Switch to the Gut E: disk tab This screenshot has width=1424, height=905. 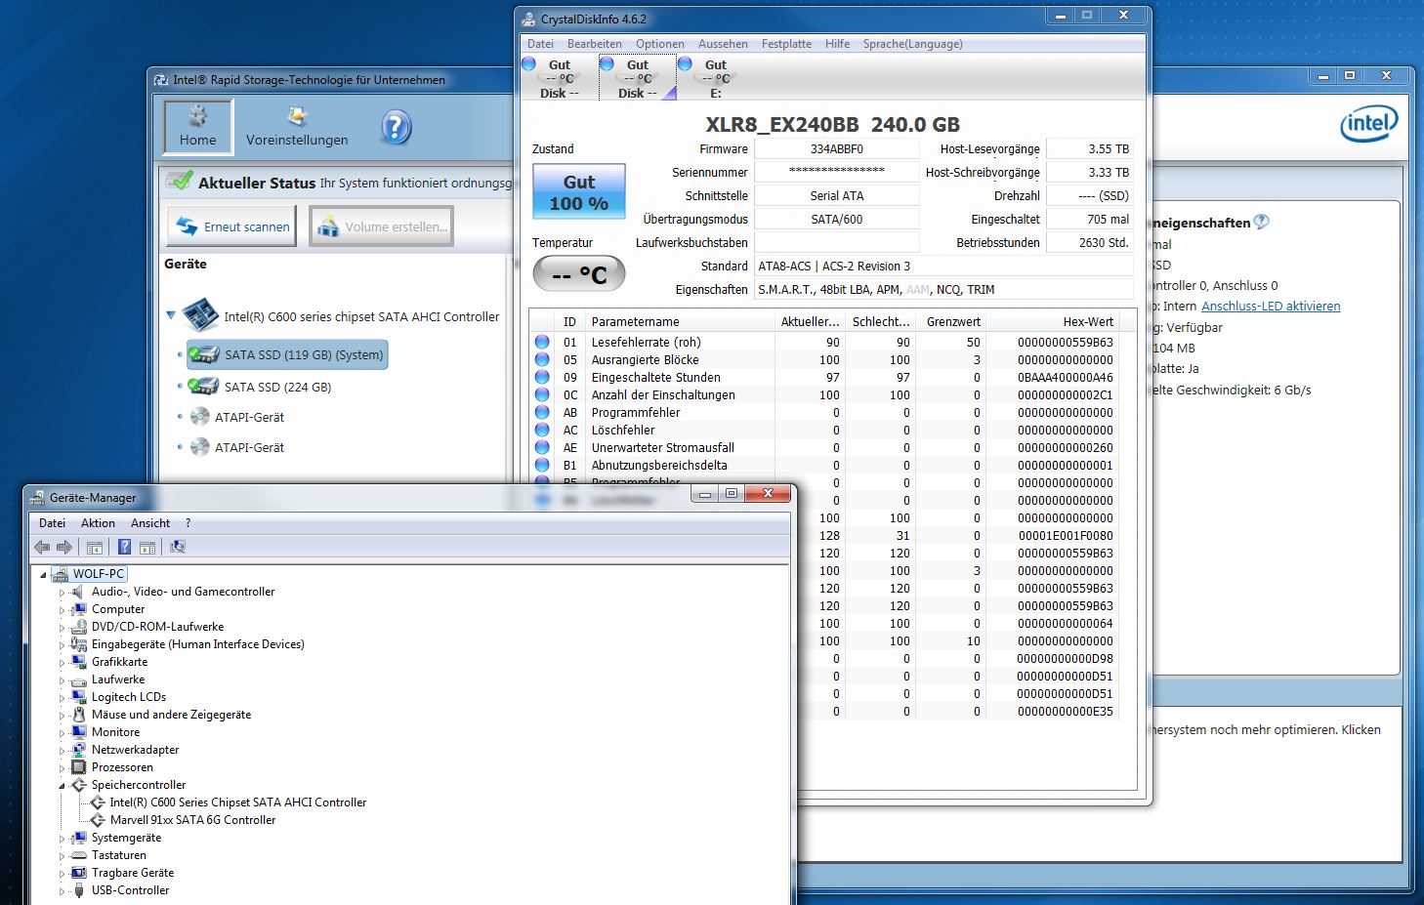click(x=716, y=78)
